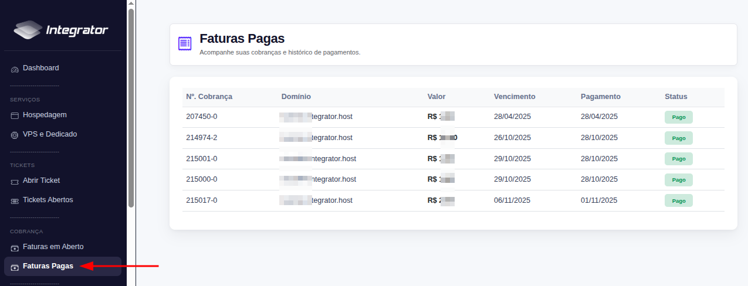Click the Pago badge for invoice 214974-2

tap(678, 138)
